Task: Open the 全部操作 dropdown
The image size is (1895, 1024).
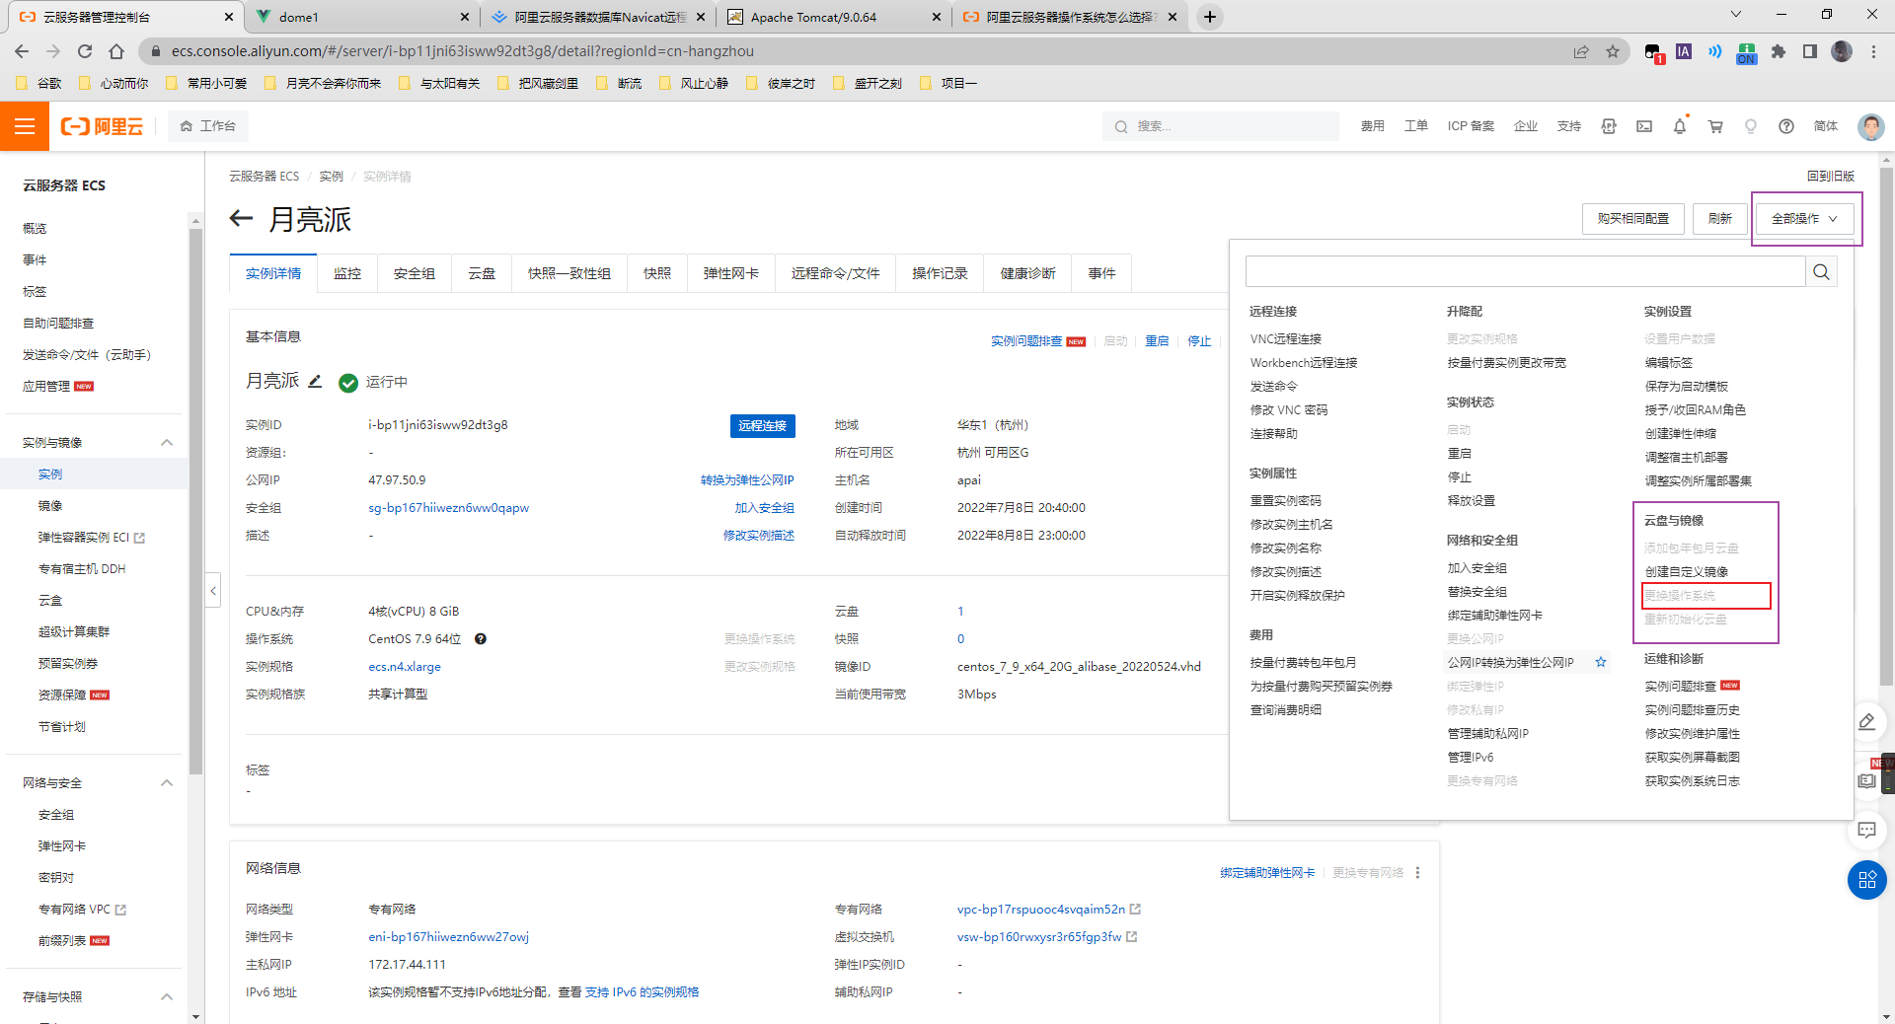Action: (x=1805, y=219)
